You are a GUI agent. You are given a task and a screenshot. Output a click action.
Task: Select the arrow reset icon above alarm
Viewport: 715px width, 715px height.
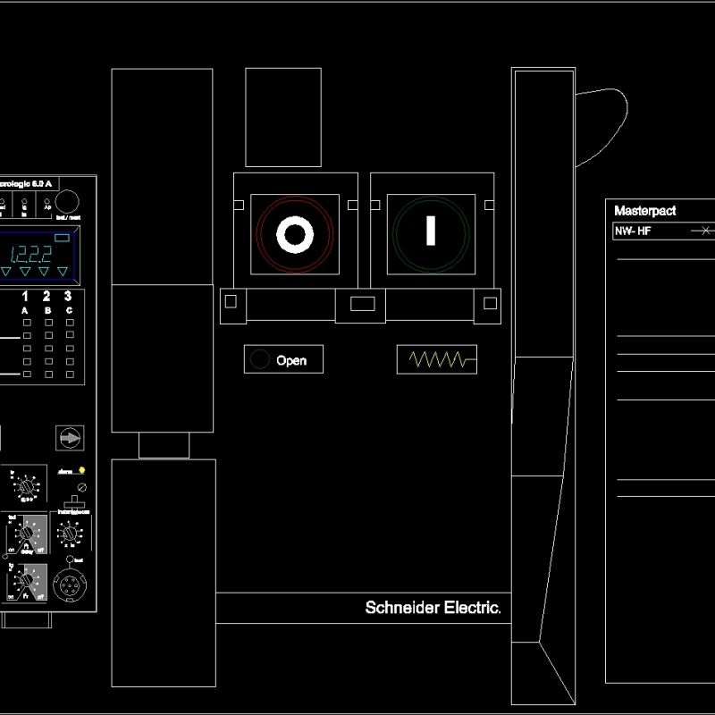tap(69, 439)
